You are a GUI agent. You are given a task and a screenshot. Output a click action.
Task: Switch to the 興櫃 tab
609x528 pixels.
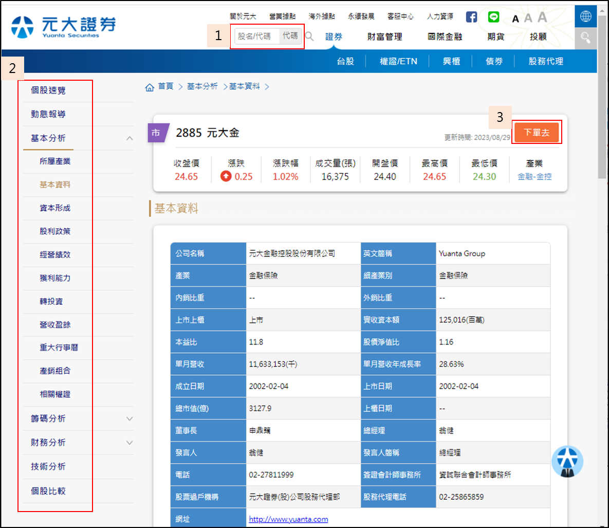click(451, 61)
